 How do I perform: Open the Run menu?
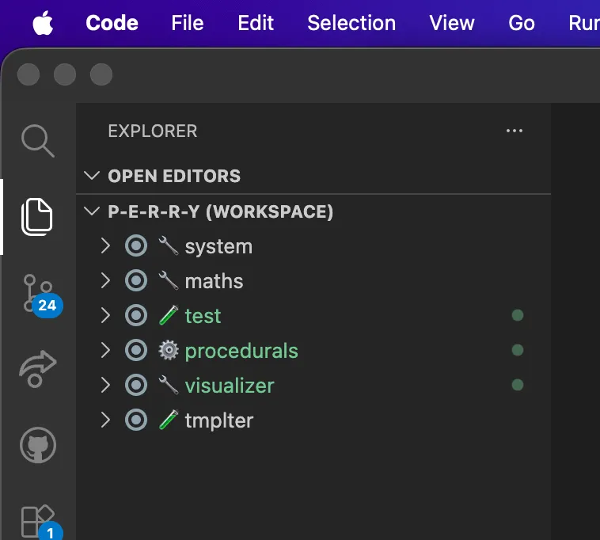584,23
